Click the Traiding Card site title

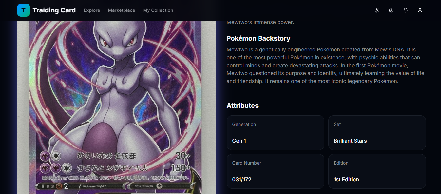point(54,10)
